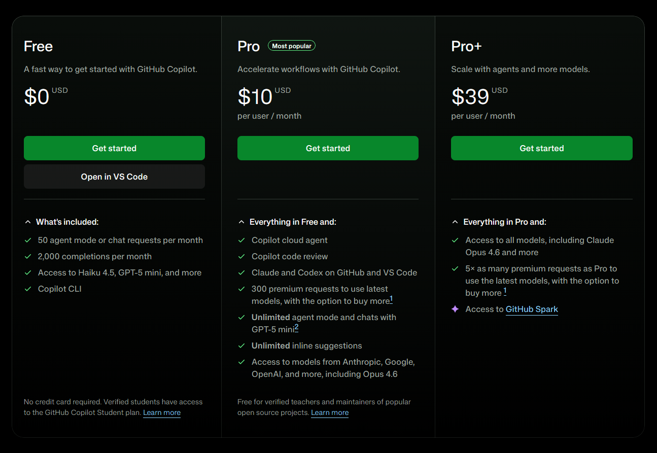The height and width of the screenshot is (453, 657).
Task: Open the GitHub Spark link
Action: click(x=532, y=309)
